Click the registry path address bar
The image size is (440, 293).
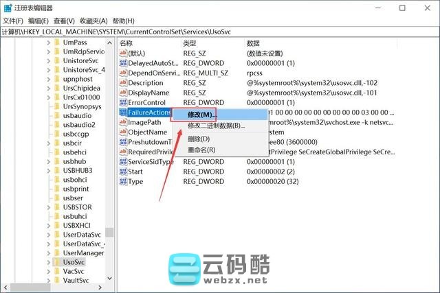click(220, 32)
